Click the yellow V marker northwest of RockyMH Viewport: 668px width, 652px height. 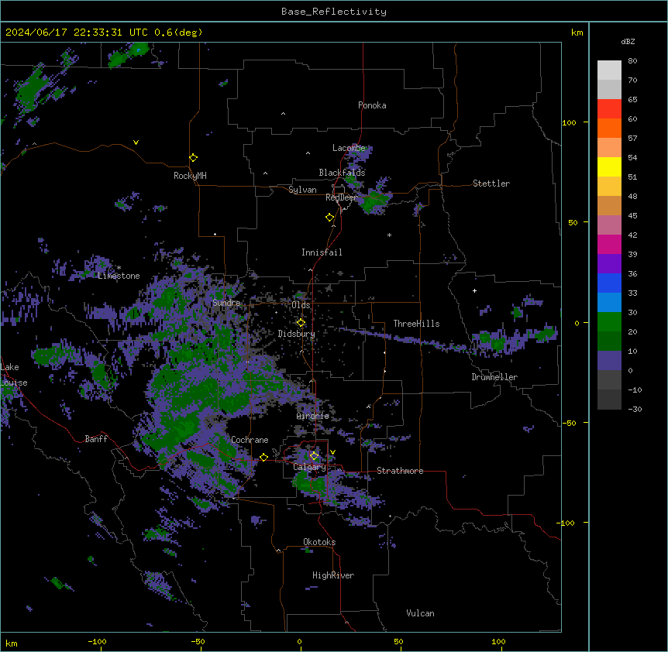click(136, 142)
